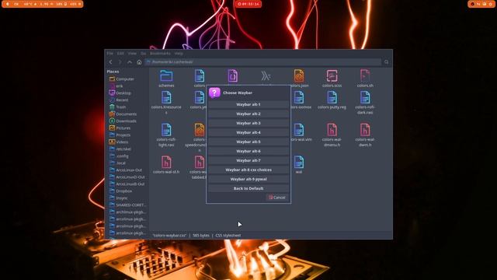Click the search icon in file manager
Viewport: 497px width, 280px height.
click(x=386, y=62)
